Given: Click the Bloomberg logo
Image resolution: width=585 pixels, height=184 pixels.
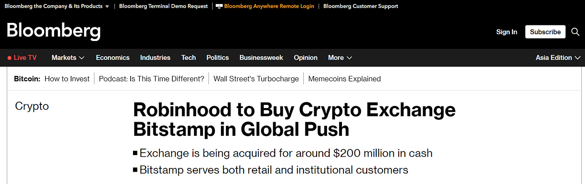Looking at the screenshot, I should tap(53, 31).
